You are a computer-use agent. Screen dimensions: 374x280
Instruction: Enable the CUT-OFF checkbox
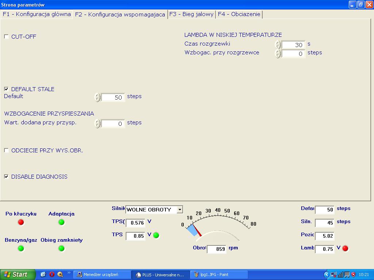click(x=6, y=36)
